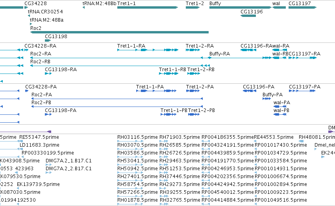Click the wal gene label
Image resolution: width=335 pixels, height=206 pixels.
[276, 4]
